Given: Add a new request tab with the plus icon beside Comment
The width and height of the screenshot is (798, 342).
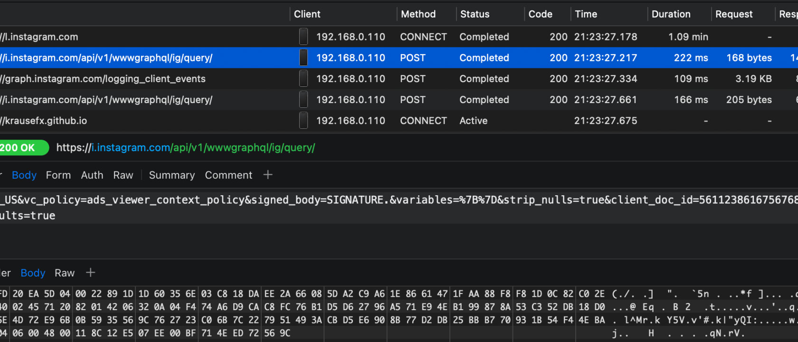Looking at the screenshot, I should point(268,175).
